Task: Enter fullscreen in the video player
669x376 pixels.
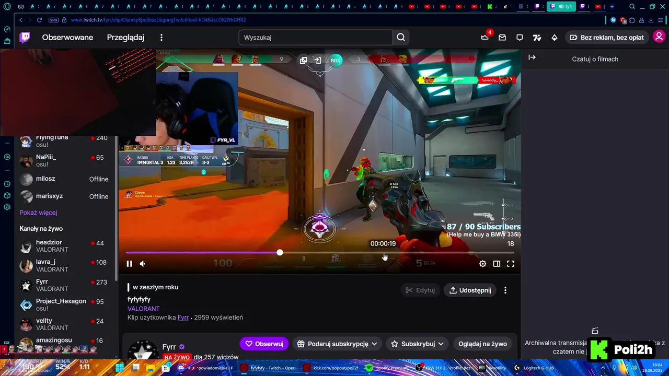Action: point(511,264)
